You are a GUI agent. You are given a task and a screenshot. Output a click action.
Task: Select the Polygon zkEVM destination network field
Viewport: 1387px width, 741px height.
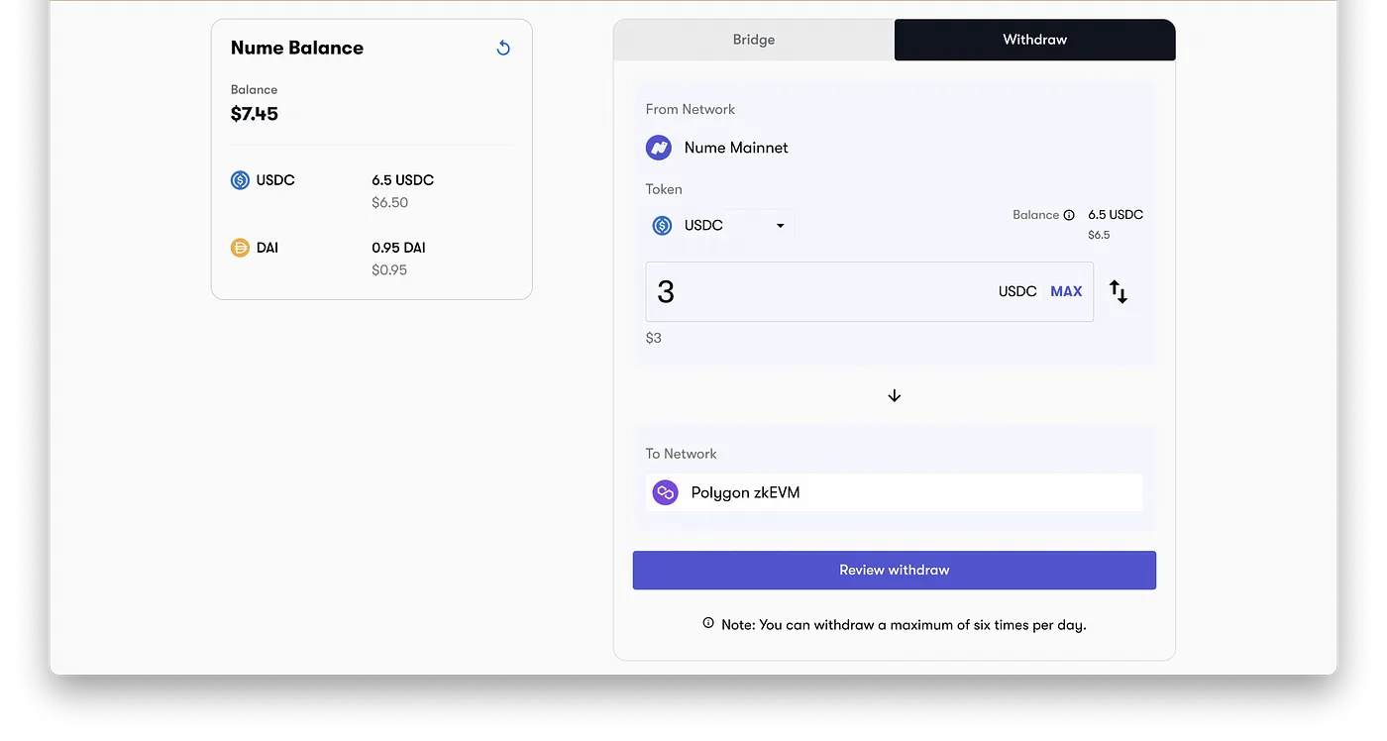pyautogui.click(x=895, y=492)
